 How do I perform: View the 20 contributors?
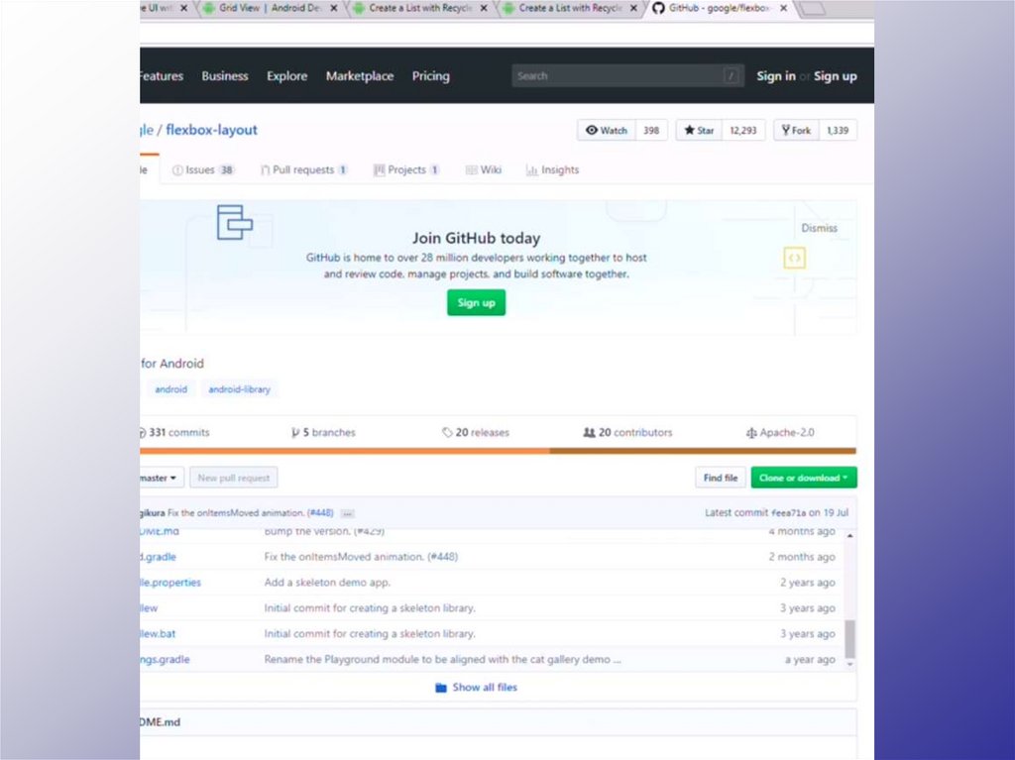pos(627,432)
